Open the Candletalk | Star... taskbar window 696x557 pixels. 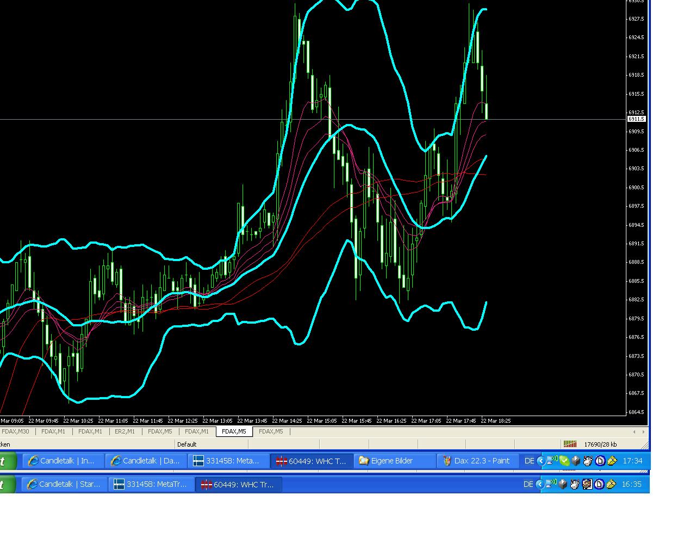tap(65, 484)
